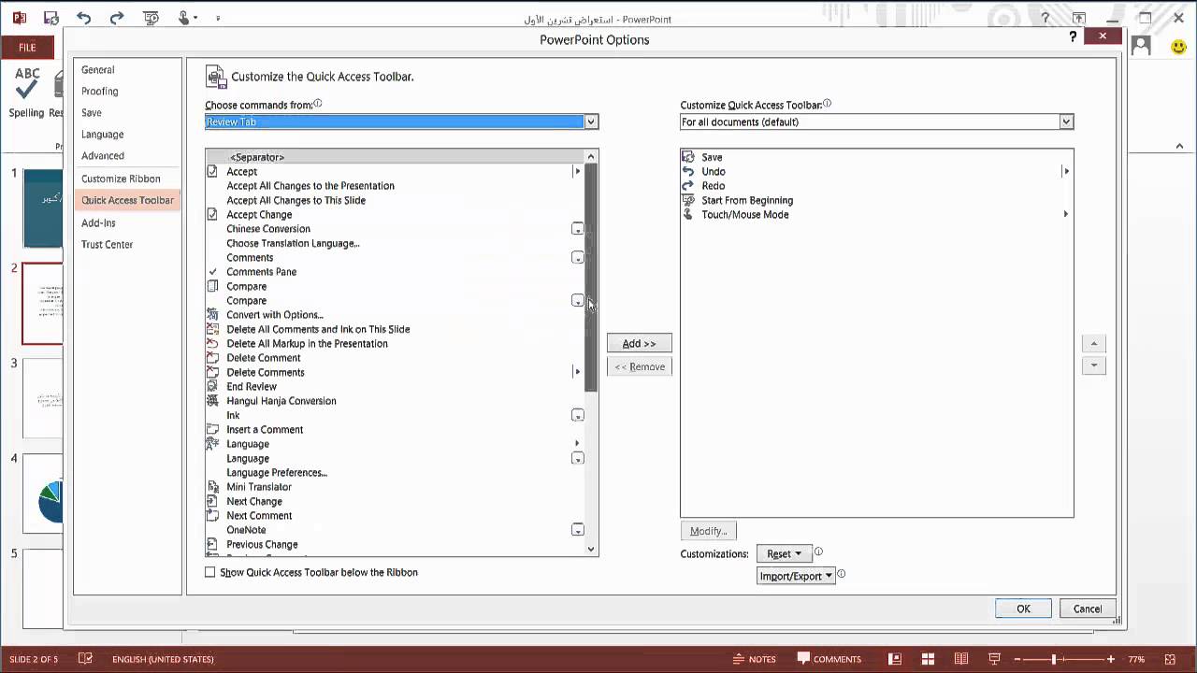Toggle the COMMENTS pane in the status bar

[829, 659]
